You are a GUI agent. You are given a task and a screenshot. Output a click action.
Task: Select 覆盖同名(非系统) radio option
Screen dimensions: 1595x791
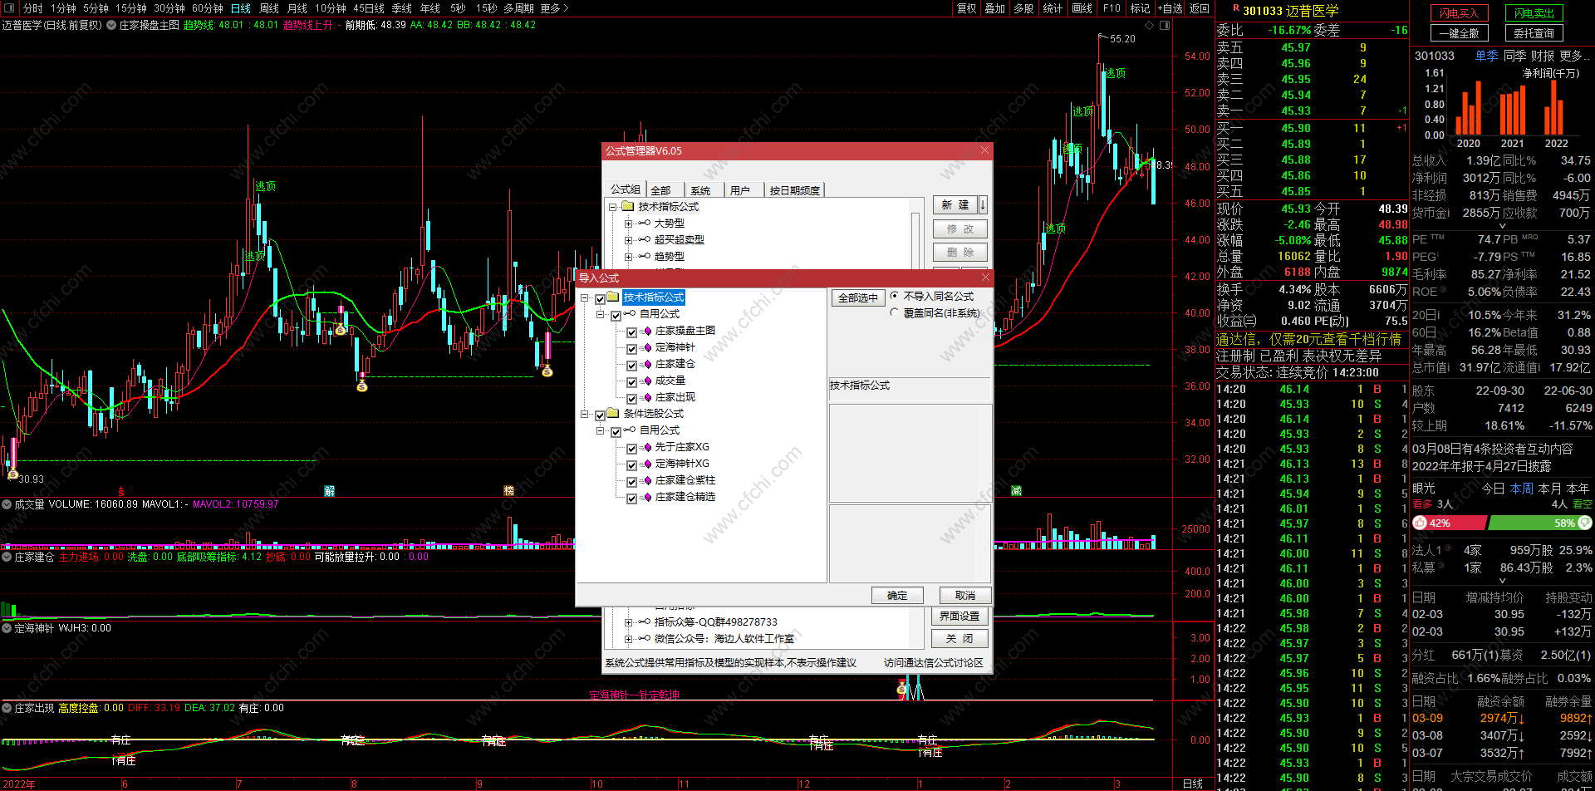tap(894, 313)
